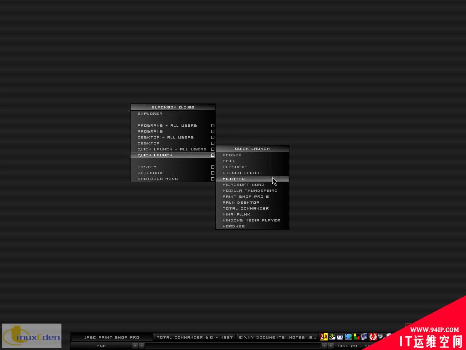
Task: Open Windows Media Player entry
Action: point(252,220)
